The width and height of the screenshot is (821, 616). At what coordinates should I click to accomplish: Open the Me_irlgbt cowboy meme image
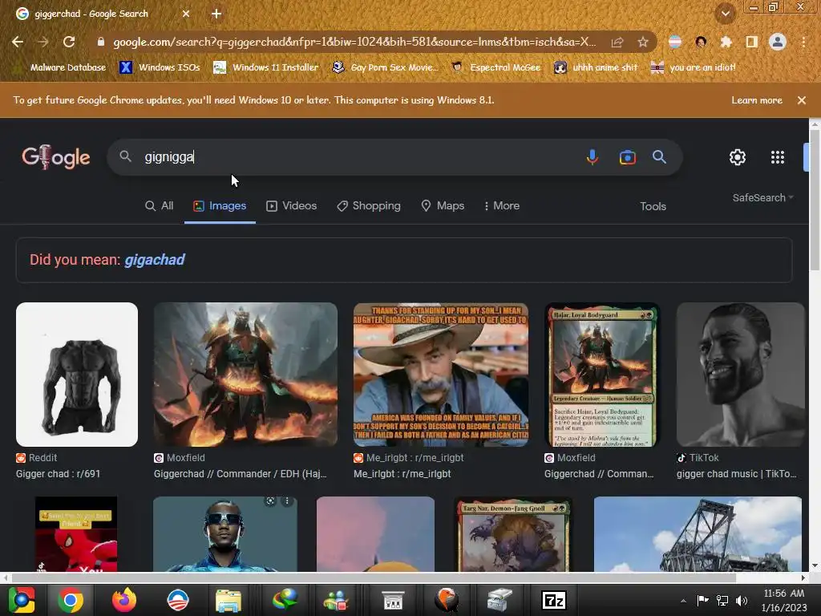[x=441, y=375]
